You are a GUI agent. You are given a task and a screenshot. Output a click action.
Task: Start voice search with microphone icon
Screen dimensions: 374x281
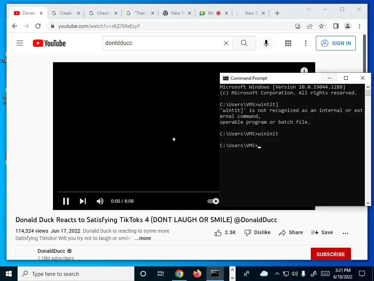coord(266,43)
